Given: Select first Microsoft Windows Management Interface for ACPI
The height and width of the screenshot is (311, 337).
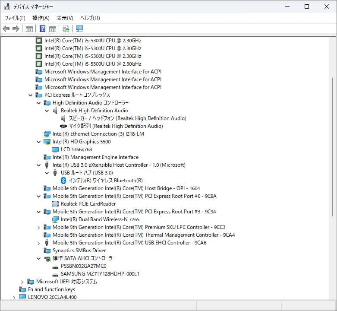Looking at the screenshot, I should coord(103,72).
